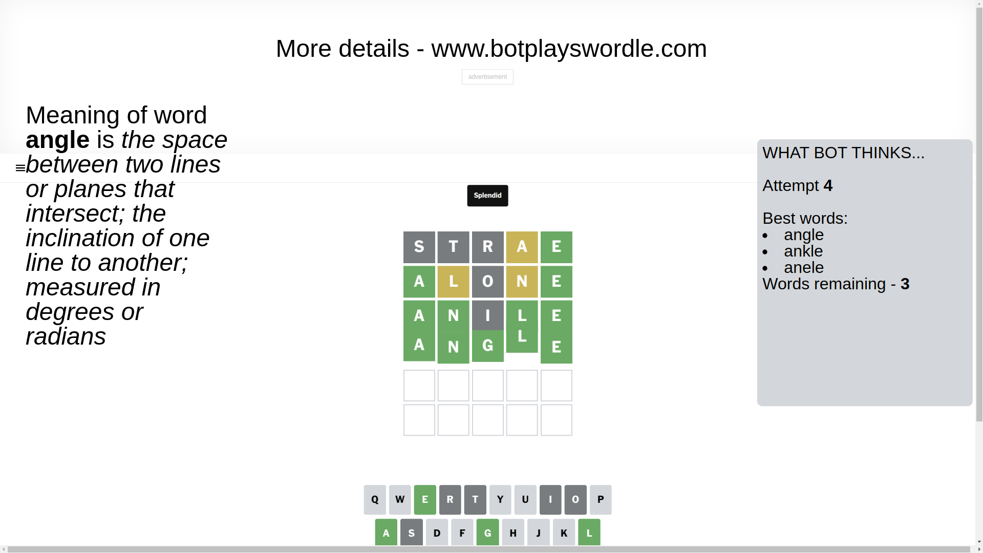Tap the green E key
The image size is (983, 553).
(x=425, y=500)
